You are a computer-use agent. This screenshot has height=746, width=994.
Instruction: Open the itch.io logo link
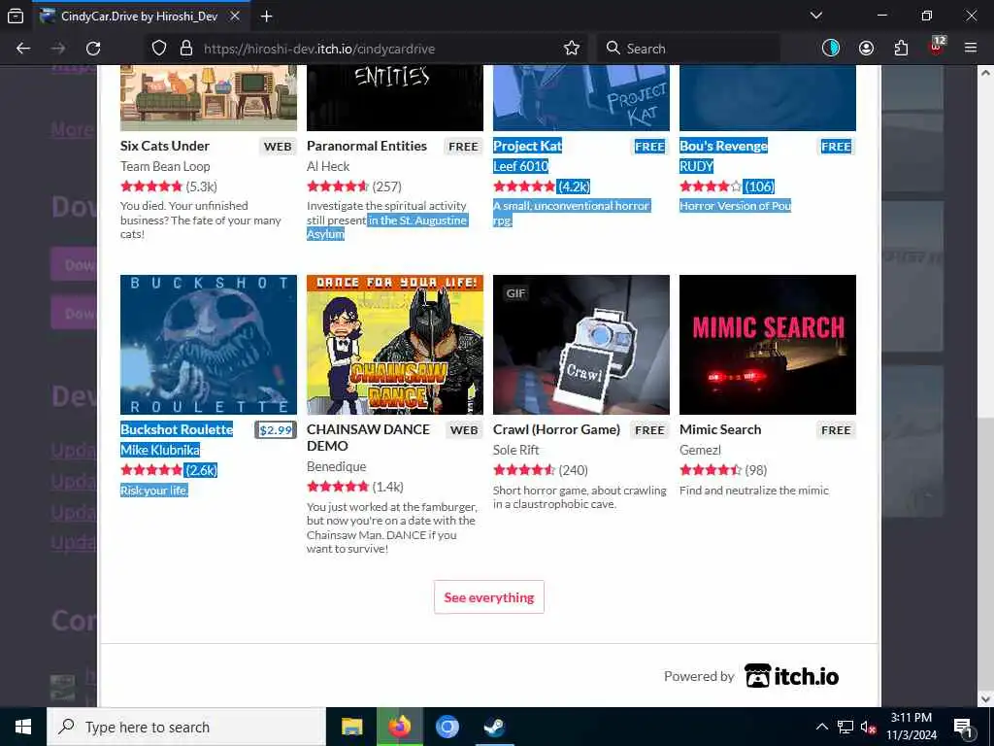point(791,676)
